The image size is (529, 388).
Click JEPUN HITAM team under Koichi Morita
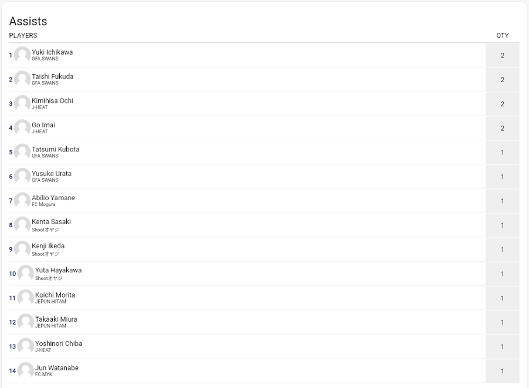(x=50, y=302)
